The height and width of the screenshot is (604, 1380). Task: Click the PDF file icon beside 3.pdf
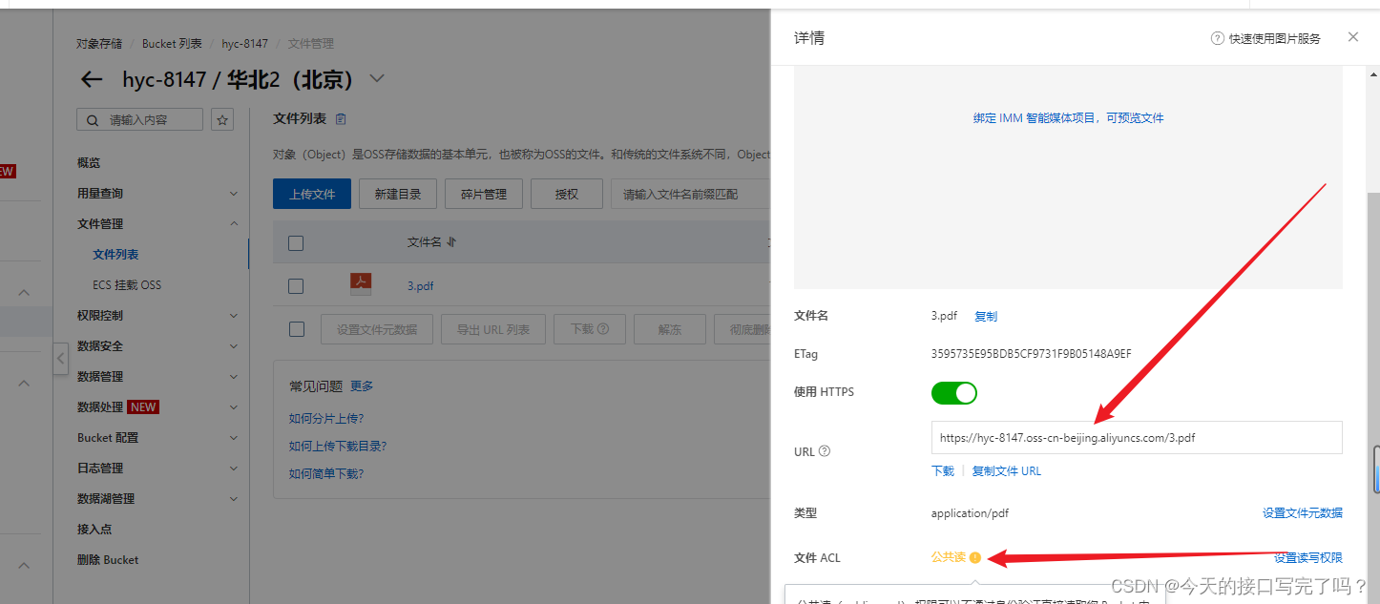(360, 283)
